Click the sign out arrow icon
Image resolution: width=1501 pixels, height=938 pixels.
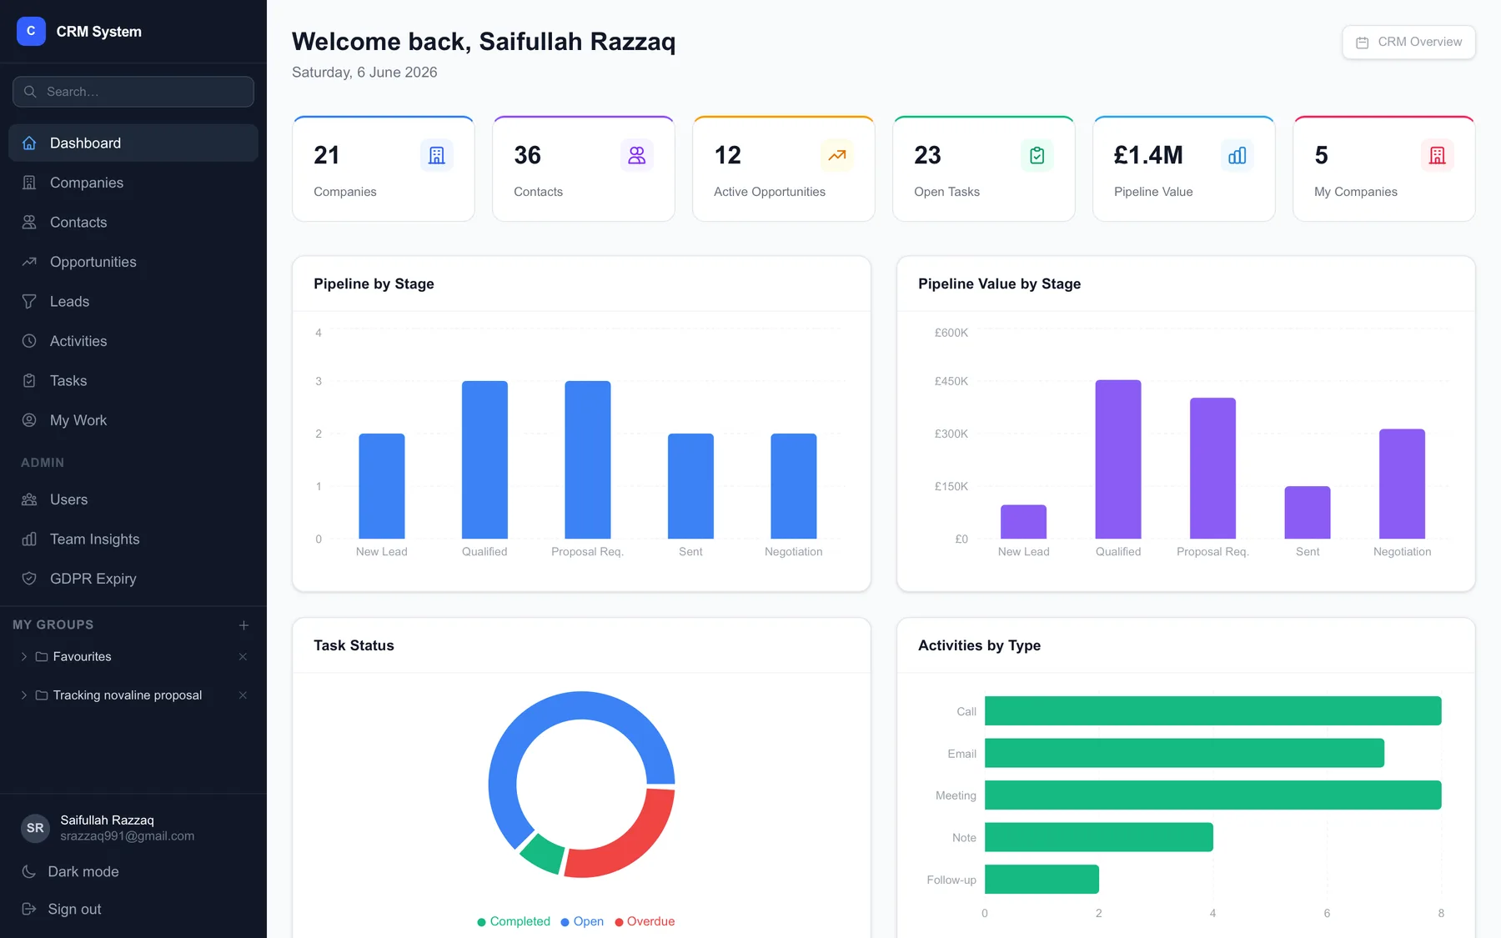29,909
